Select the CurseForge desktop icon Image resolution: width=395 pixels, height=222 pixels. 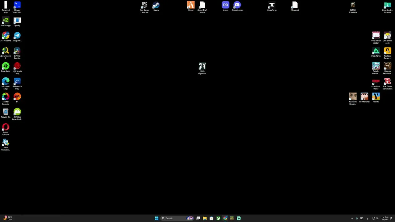(272, 6)
